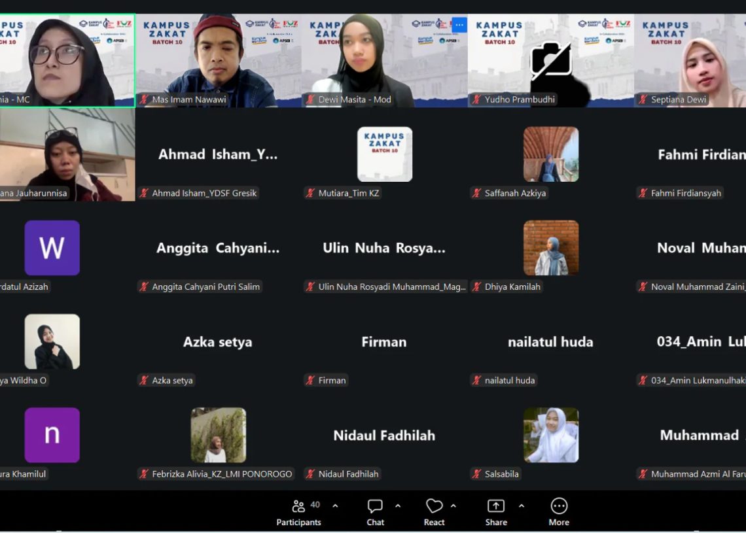Open the Participants panel
Viewport: 746px width, 533px height.
click(x=299, y=513)
